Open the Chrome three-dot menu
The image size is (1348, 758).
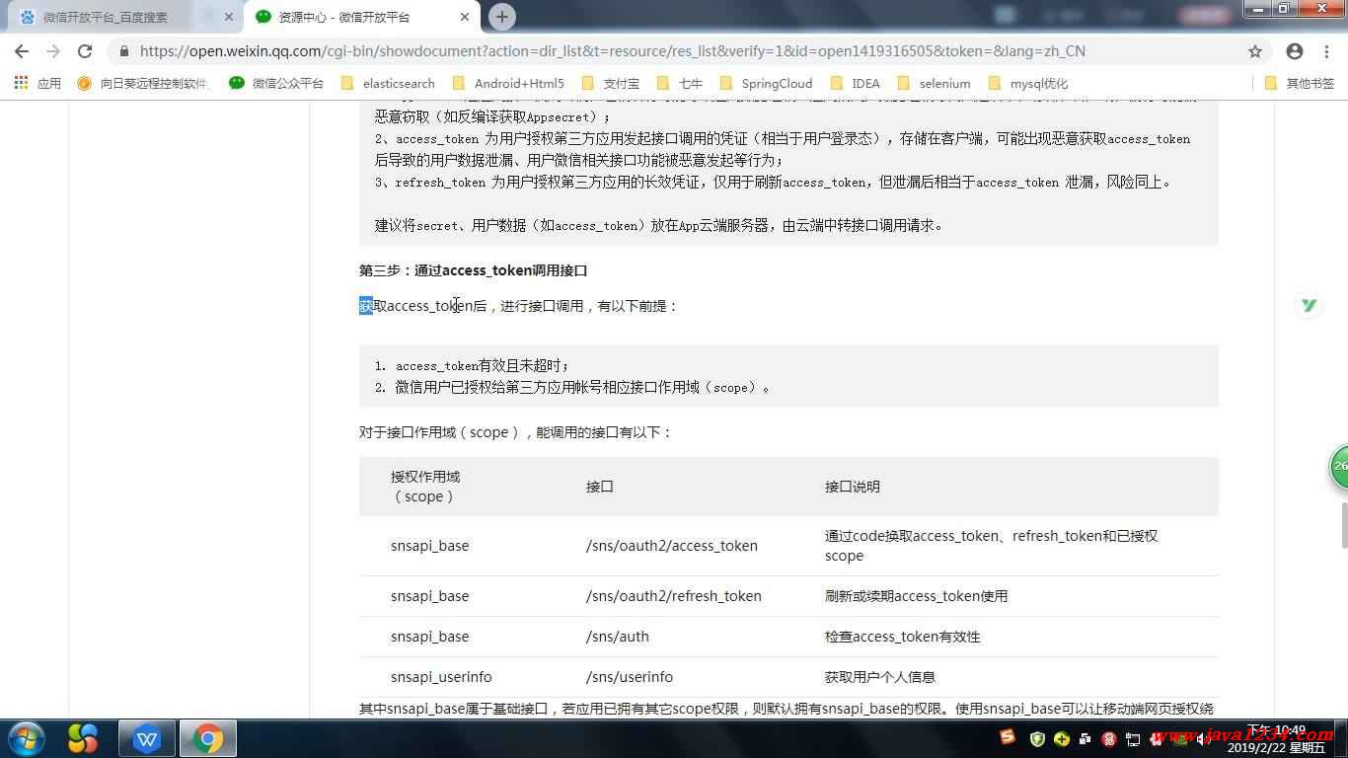pyautogui.click(x=1326, y=51)
